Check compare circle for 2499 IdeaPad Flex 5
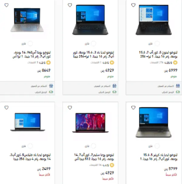 click(x=30, y=146)
